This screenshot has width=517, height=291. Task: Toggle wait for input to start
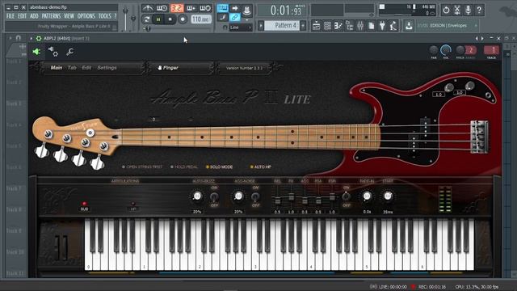point(162,8)
